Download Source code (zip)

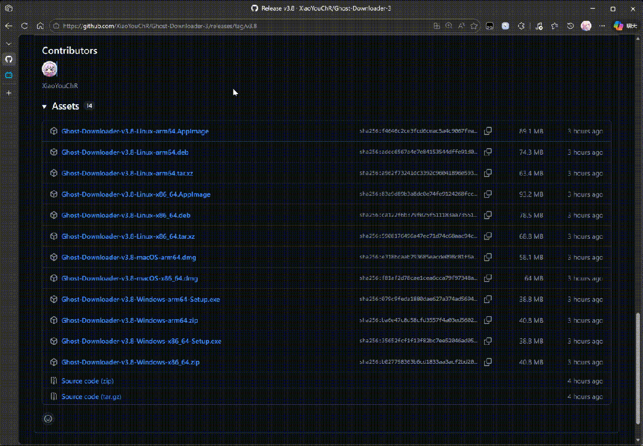pos(88,380)
